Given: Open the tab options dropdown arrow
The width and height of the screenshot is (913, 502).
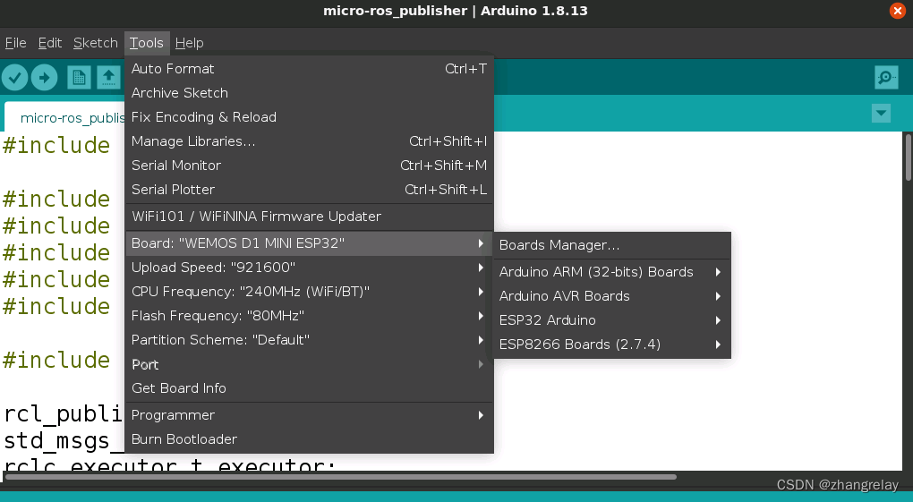Looking at the screenshot, I should 881,113.
